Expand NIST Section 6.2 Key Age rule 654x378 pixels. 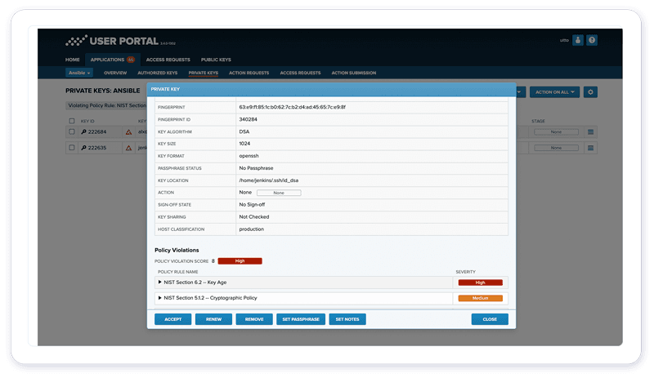point(159,282)
